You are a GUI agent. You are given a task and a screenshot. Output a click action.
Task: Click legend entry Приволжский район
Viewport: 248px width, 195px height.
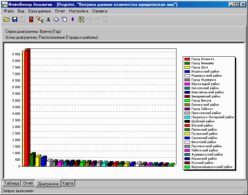(206, 113)
